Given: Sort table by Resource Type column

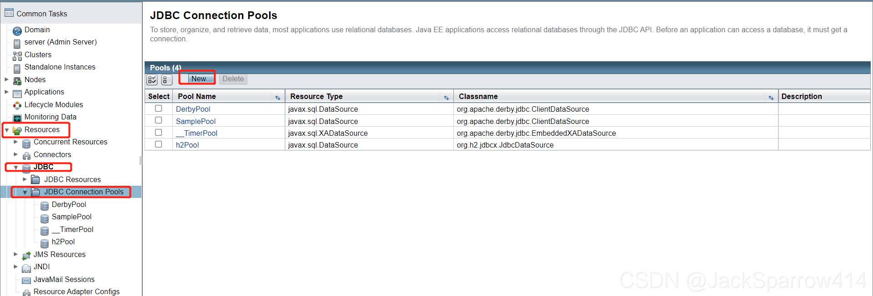Looking at the screenshot, I should (x=446, y=98).
